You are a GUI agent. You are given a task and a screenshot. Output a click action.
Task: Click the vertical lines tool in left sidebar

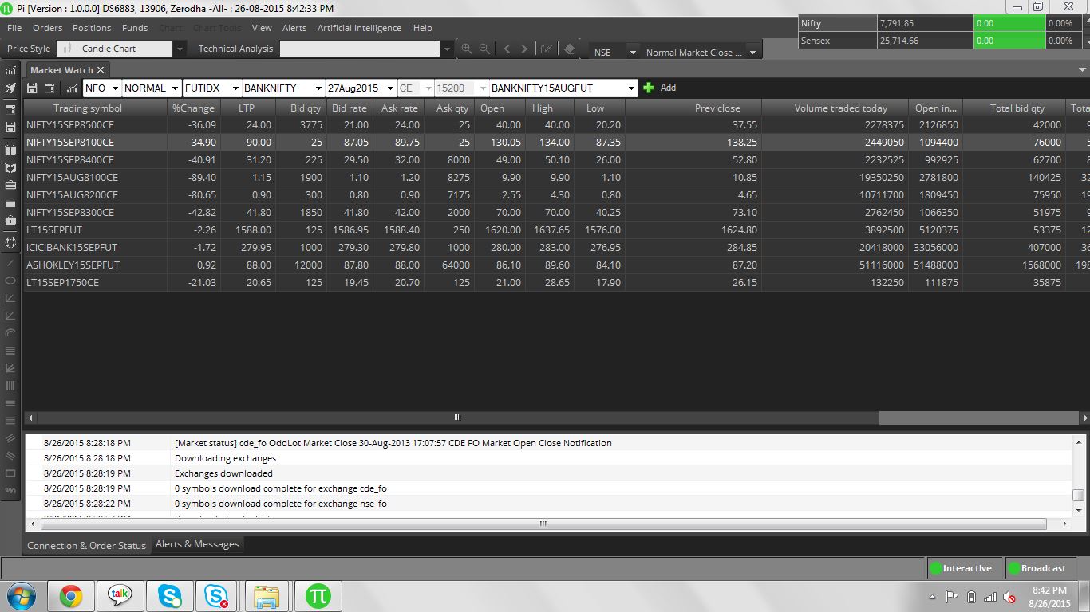coord(10,386)
